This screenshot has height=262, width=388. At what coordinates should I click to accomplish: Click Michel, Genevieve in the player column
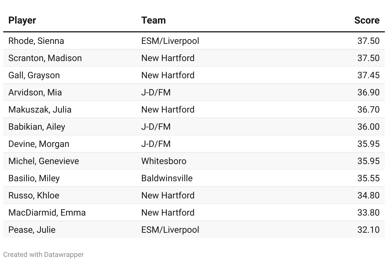pyautogui.click(x=44, y=161)
